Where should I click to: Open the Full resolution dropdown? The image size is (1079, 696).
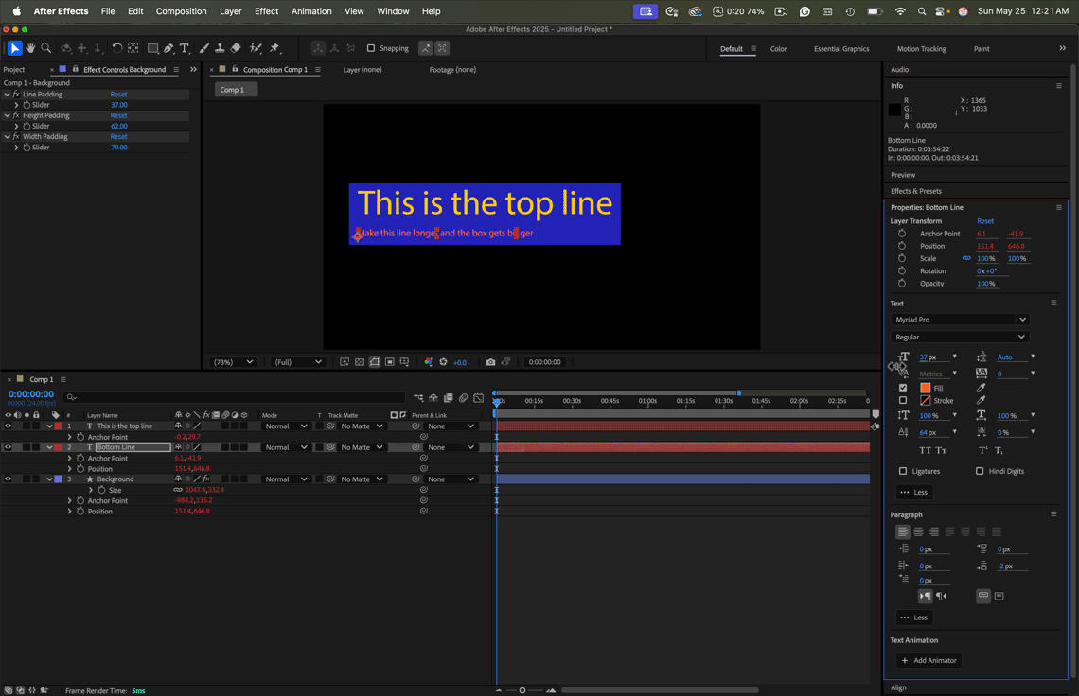(298, 362)
